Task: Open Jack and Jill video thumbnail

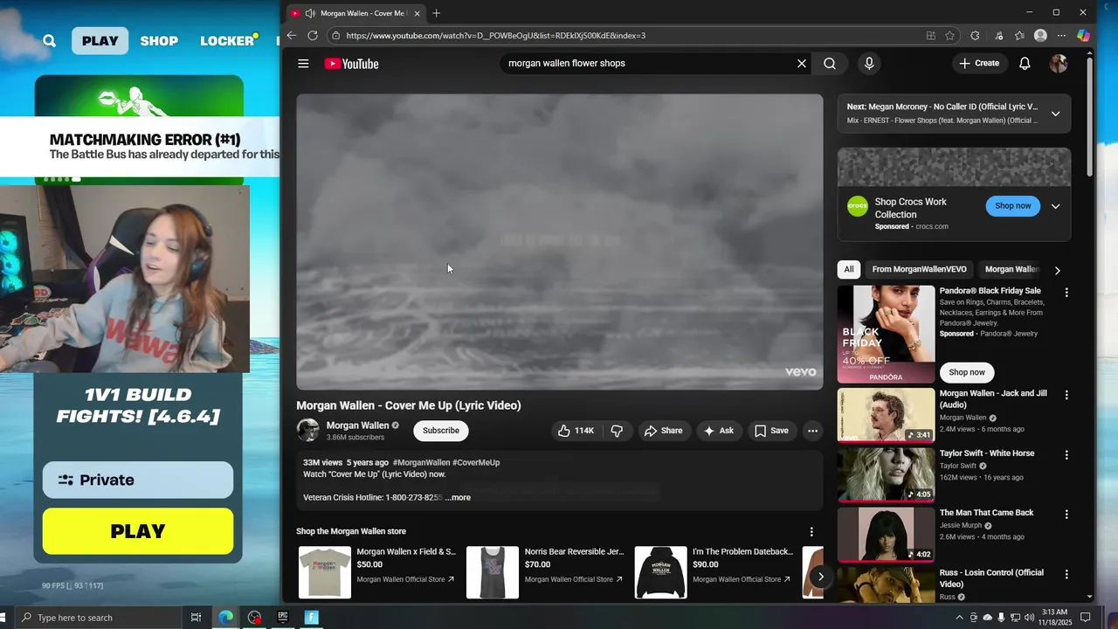Action: tap(886, 415)
